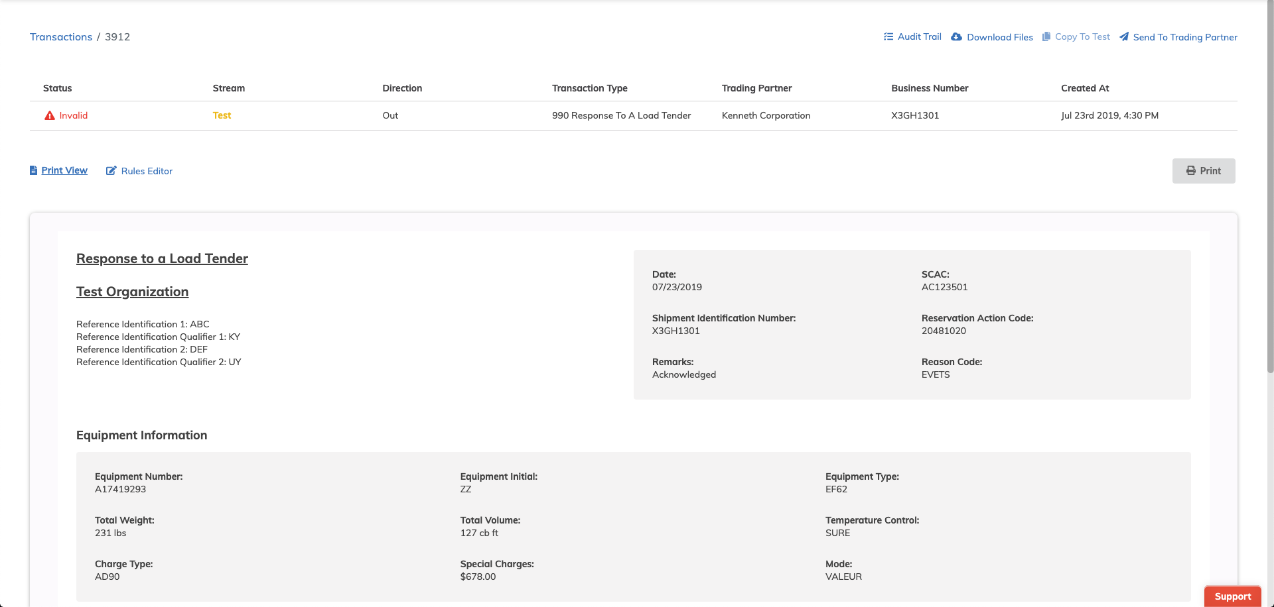This screenshot has width=1274, height=607.
Task: Click Charge Type value AD90
Action: [107, 577]
